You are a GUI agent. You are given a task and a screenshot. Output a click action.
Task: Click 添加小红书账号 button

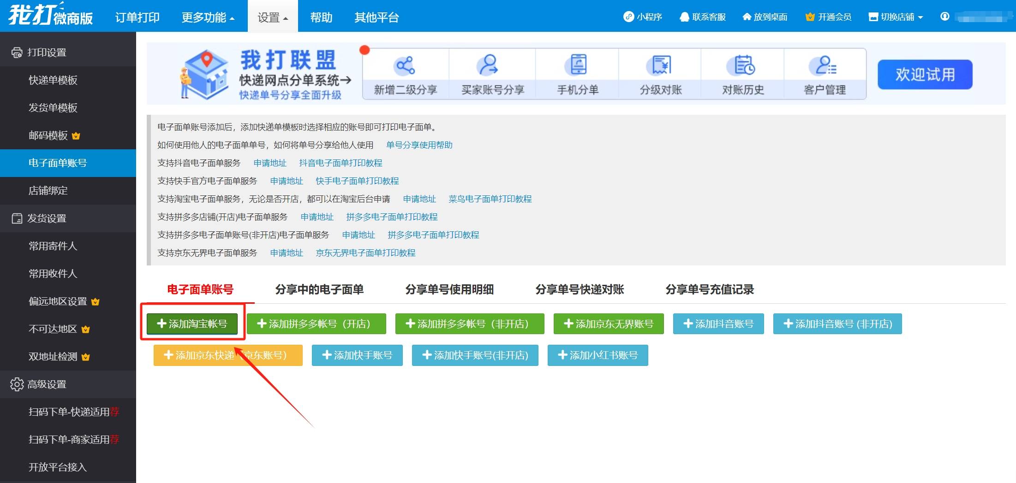(598, 355)
